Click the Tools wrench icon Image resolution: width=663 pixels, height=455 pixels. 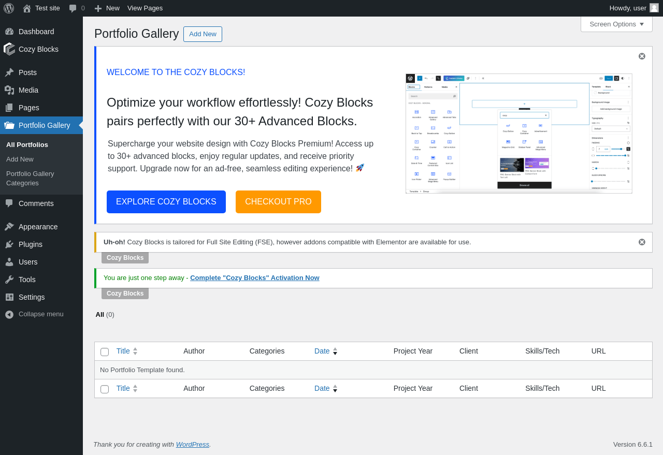[9, 280]
